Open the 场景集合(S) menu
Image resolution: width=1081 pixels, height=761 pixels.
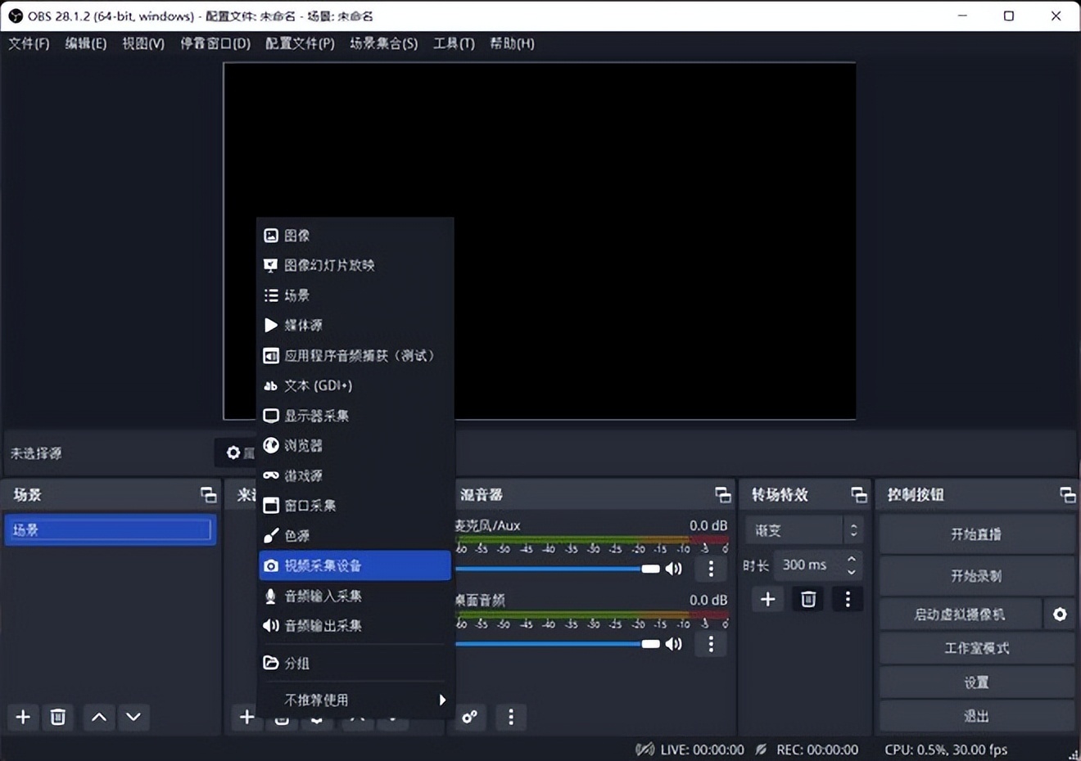(x=383, y=43)
